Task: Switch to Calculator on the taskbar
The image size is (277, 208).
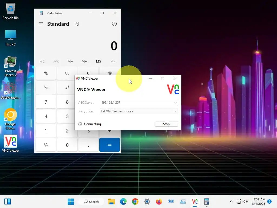Action: click(206, 201)
